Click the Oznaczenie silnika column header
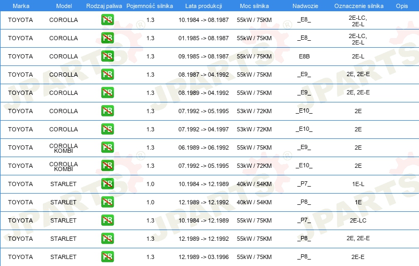This screenshot has height=266, width=419. [358, 6]
